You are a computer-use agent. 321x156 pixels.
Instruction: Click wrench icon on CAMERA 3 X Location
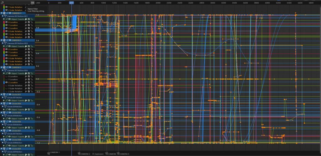click(x=26, y=22)
